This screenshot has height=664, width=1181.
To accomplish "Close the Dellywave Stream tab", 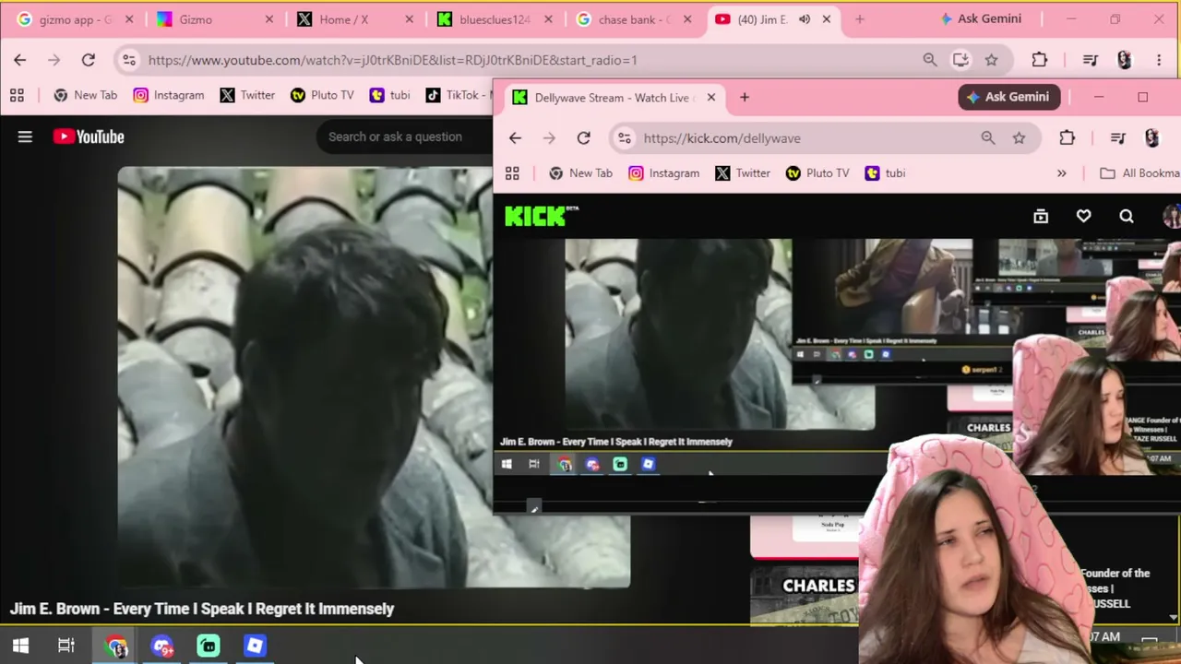I will [x=711, y=97].
